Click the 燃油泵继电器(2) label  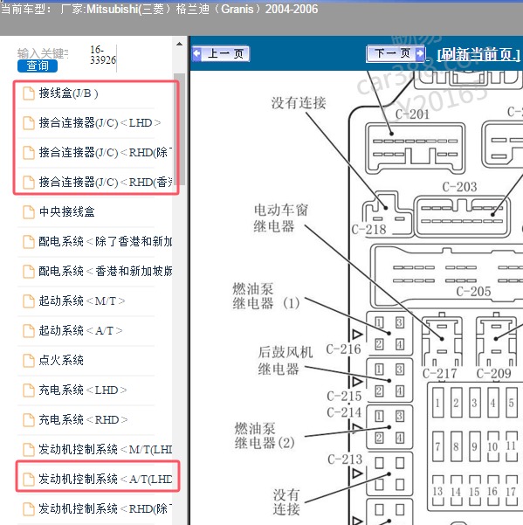pos(265,436)
